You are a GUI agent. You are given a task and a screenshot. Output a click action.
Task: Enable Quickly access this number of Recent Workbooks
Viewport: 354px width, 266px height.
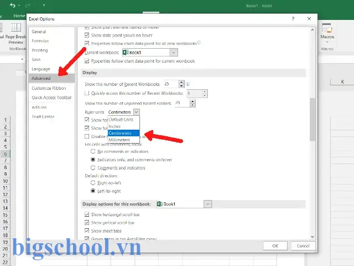pyautogui.click(x=87, y=93)
